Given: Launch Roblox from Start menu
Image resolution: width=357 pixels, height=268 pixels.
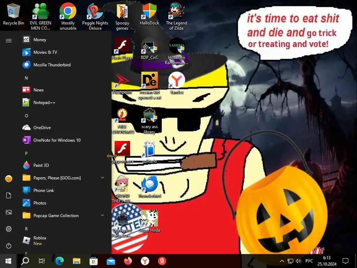Looking at the screenshot, I should 63,240.
